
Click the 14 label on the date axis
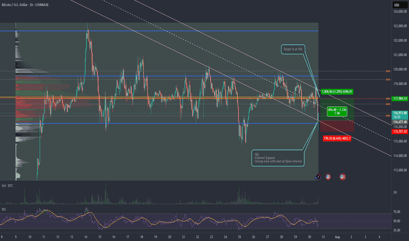86,237
